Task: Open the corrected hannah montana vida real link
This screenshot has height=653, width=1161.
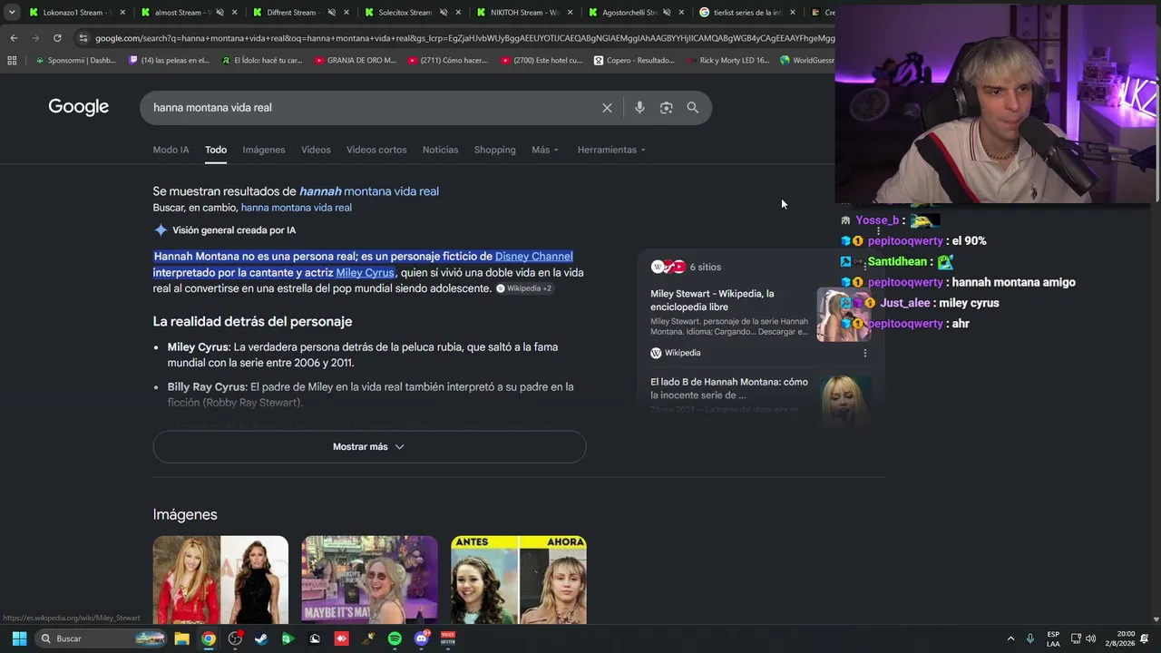Action: click(x=369, y=191)
